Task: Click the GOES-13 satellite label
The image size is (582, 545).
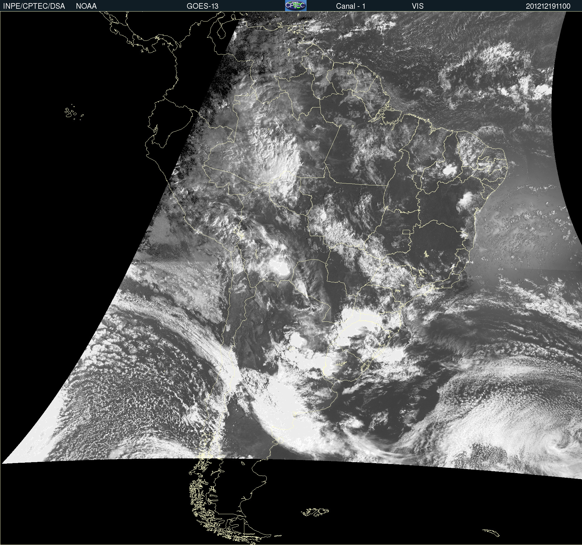Action: 202,6
